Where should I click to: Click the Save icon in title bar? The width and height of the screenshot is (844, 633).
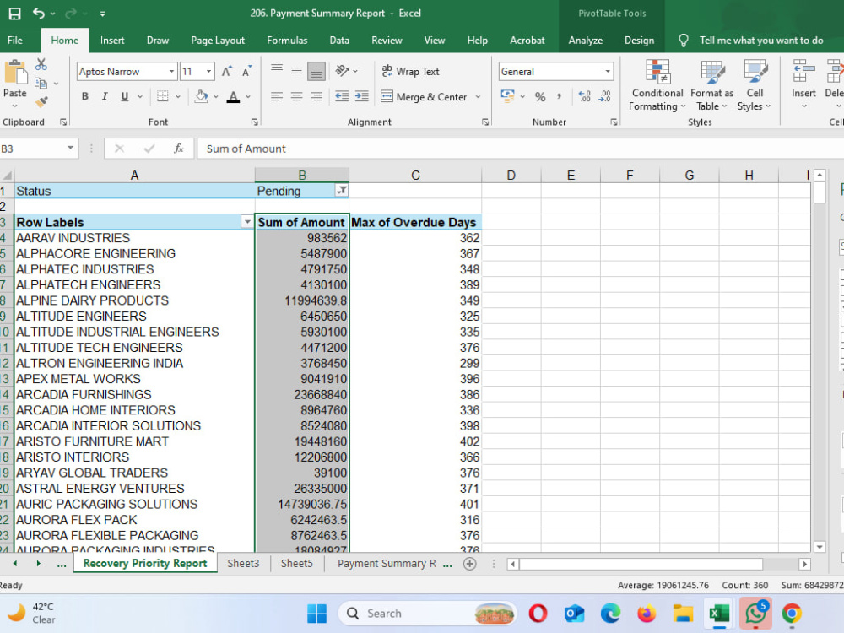tap(14, 14)
